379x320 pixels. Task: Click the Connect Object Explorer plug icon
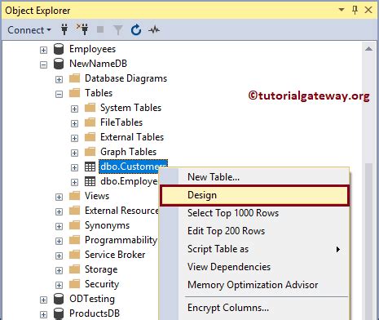[x=64, y=29]
